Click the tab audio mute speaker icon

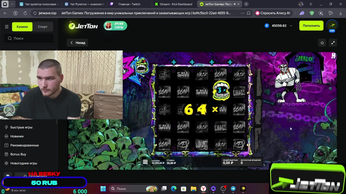point(235,4)
